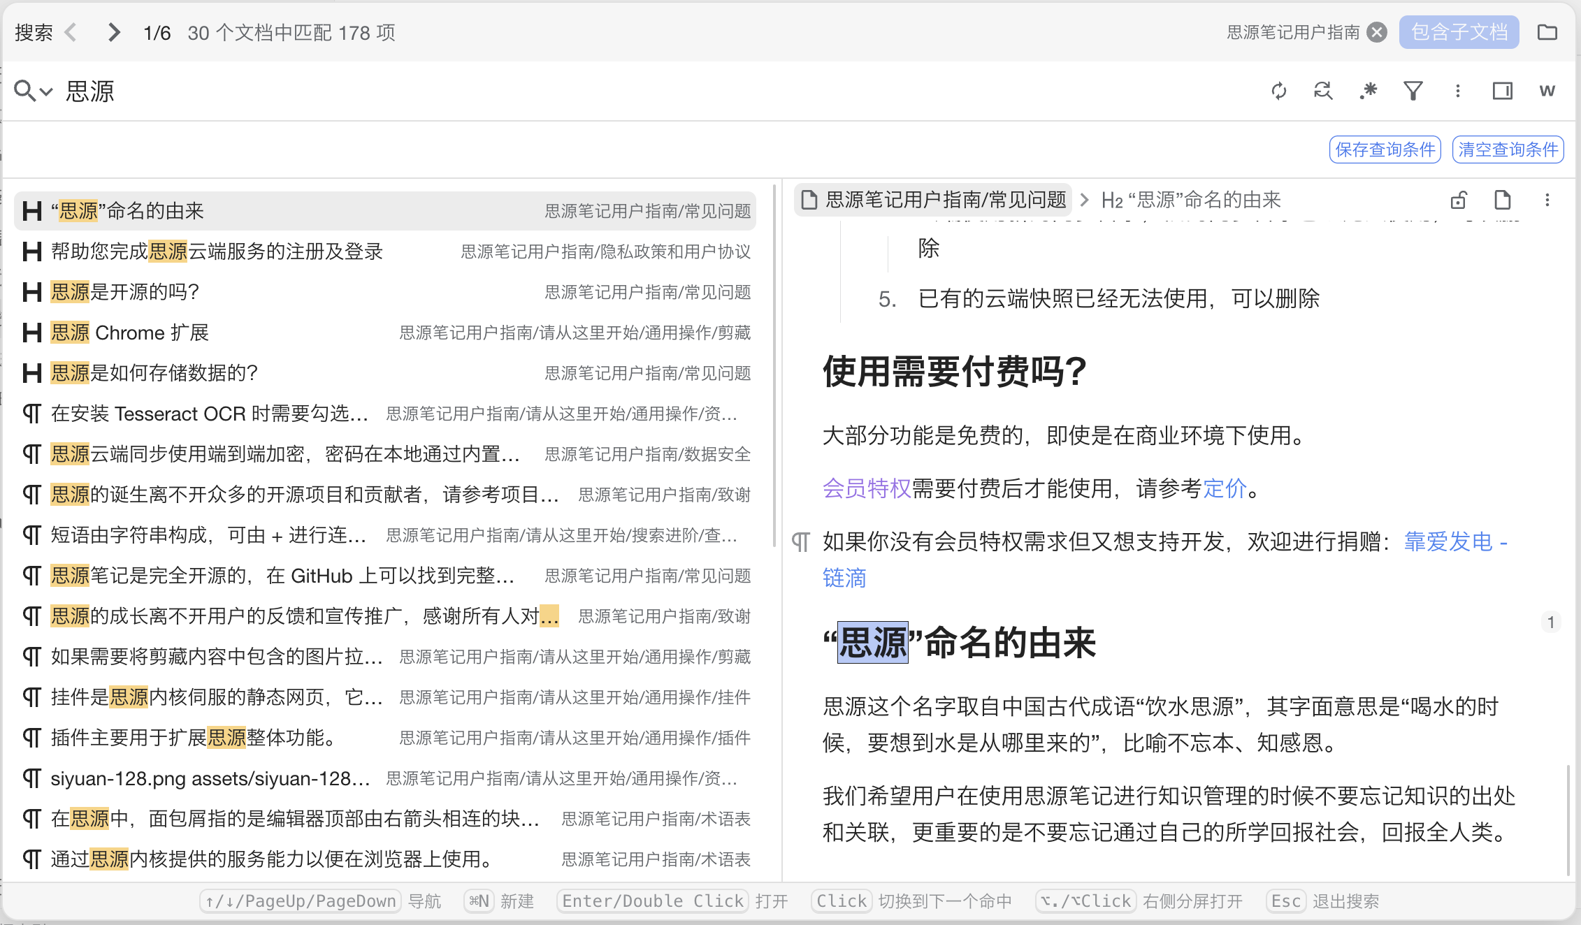Expand the search type dropdown arrow
The image size is (1581, 925).
tap(46, 92)
